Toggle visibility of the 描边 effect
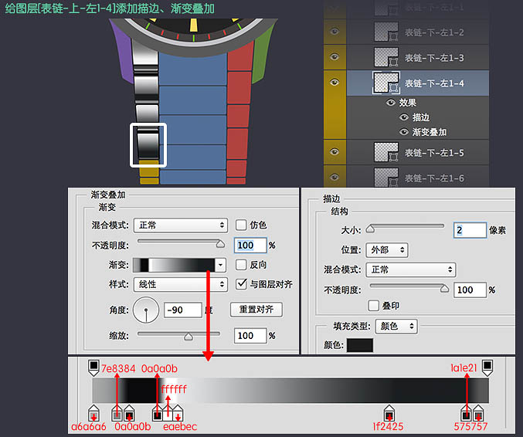This screenshot has height=437, width=523. [x=403, y=117]
